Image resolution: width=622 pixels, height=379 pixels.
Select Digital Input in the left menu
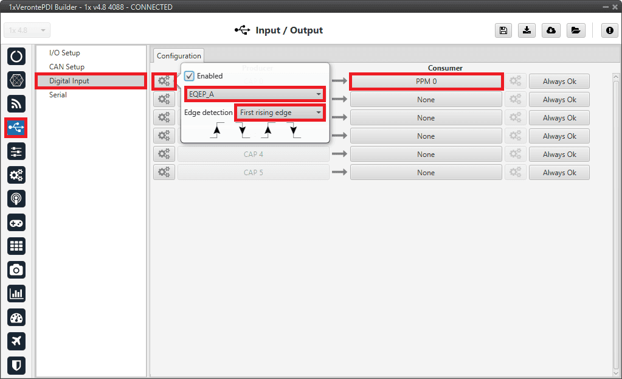click(69, 81)
